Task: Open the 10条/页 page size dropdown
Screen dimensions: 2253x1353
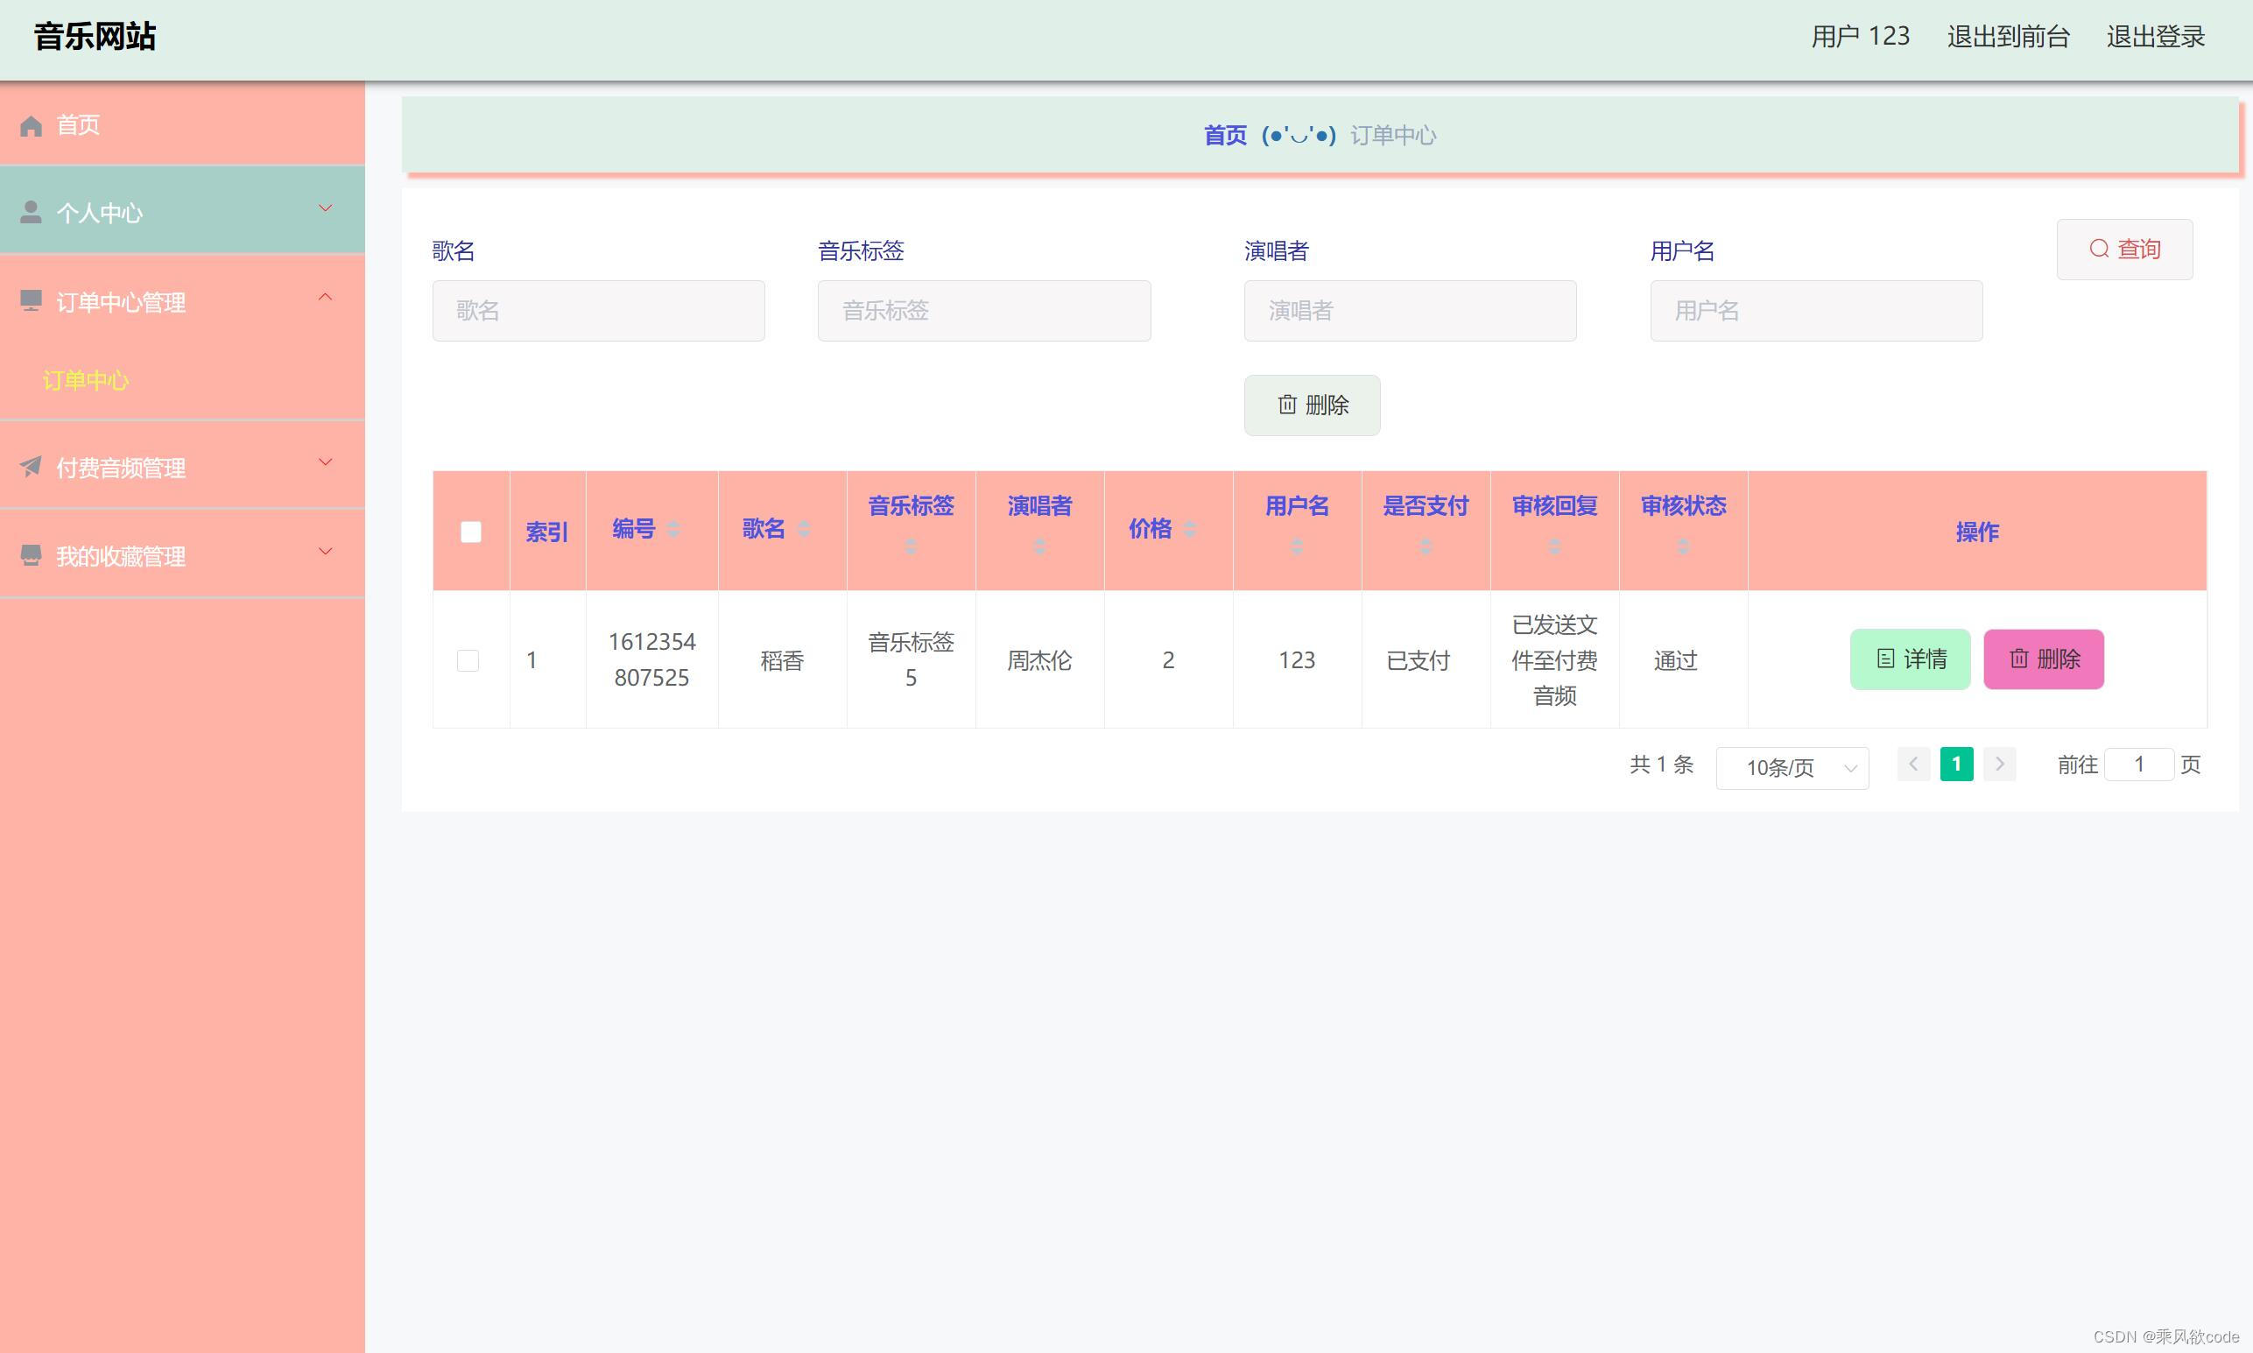Action: [x=1791, y=768]
